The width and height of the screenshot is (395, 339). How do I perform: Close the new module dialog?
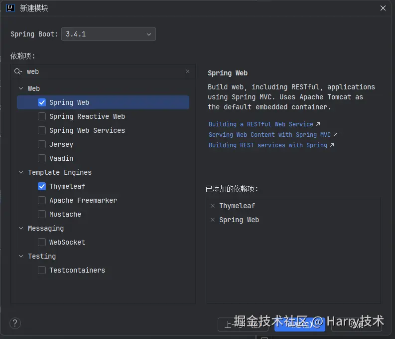click(383, 8)
